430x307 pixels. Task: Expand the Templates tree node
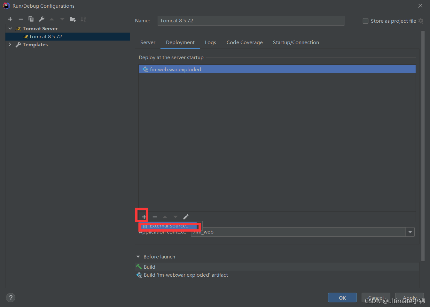point(10,44)
